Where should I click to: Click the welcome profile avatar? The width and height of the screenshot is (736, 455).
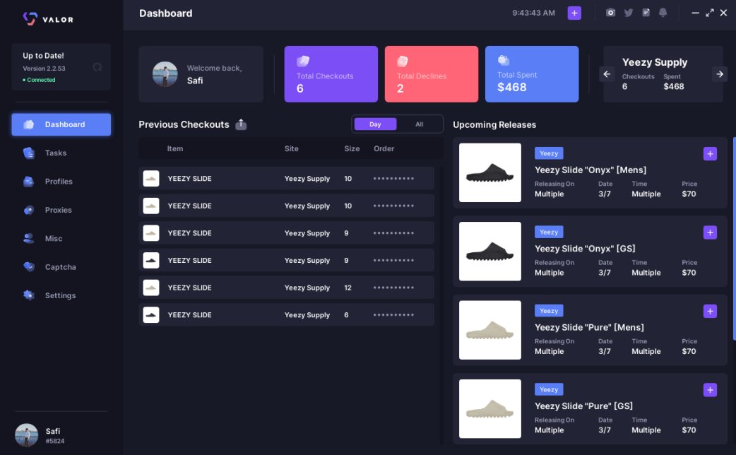(165, 74)
